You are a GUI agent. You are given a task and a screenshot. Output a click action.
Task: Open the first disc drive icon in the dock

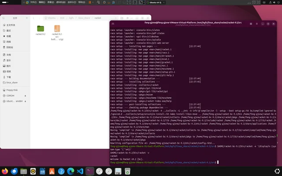point(99,171)
